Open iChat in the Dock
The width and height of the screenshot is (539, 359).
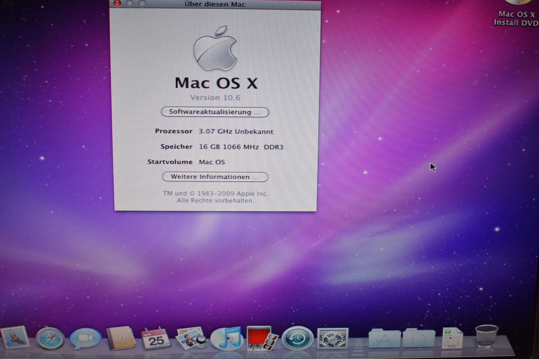click(x=85, y=338)
